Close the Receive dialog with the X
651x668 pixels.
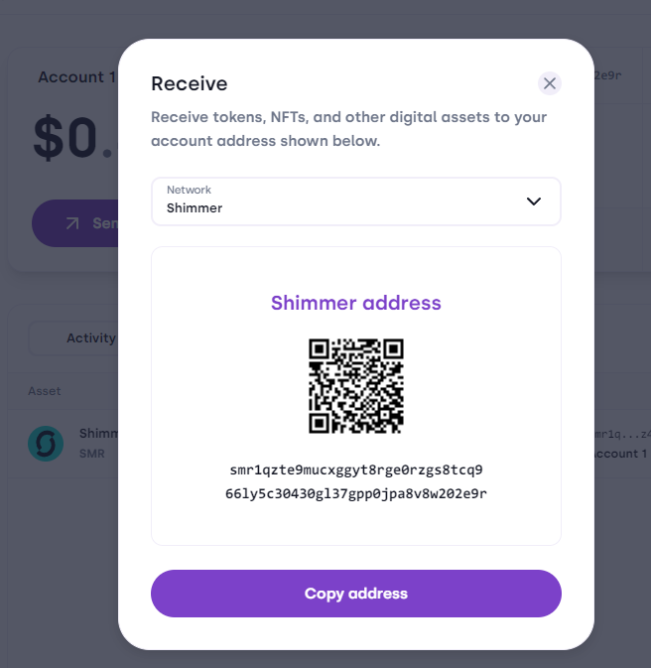click(550, 83)
